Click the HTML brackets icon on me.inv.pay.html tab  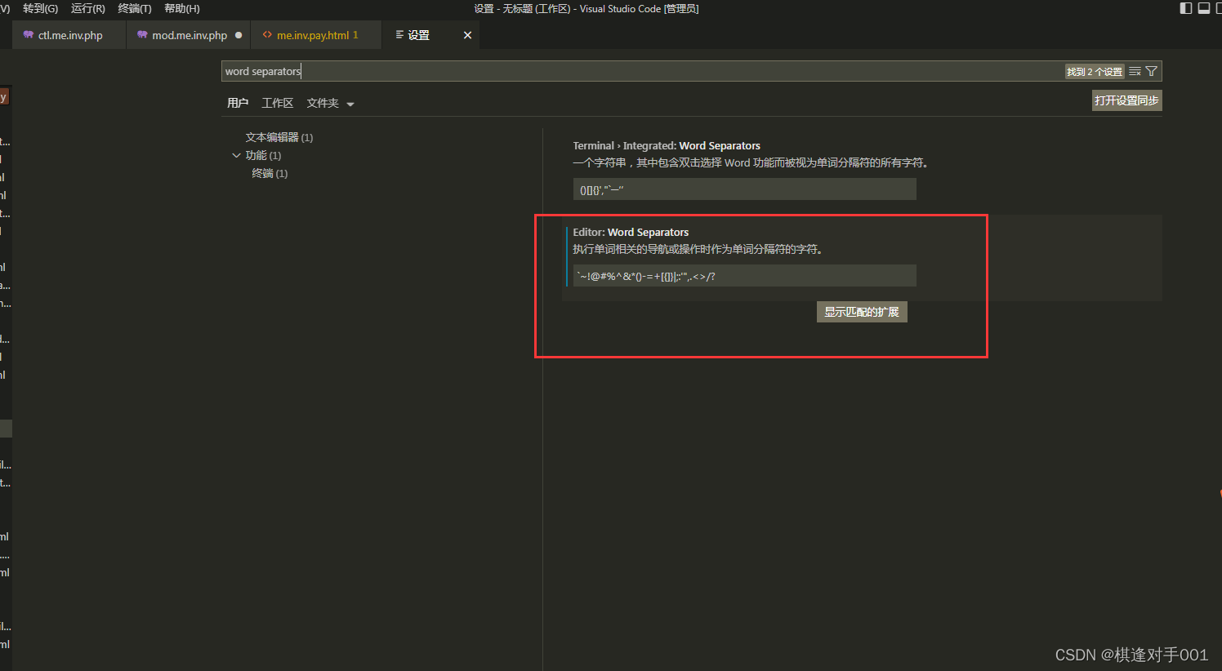click(267, 35)
